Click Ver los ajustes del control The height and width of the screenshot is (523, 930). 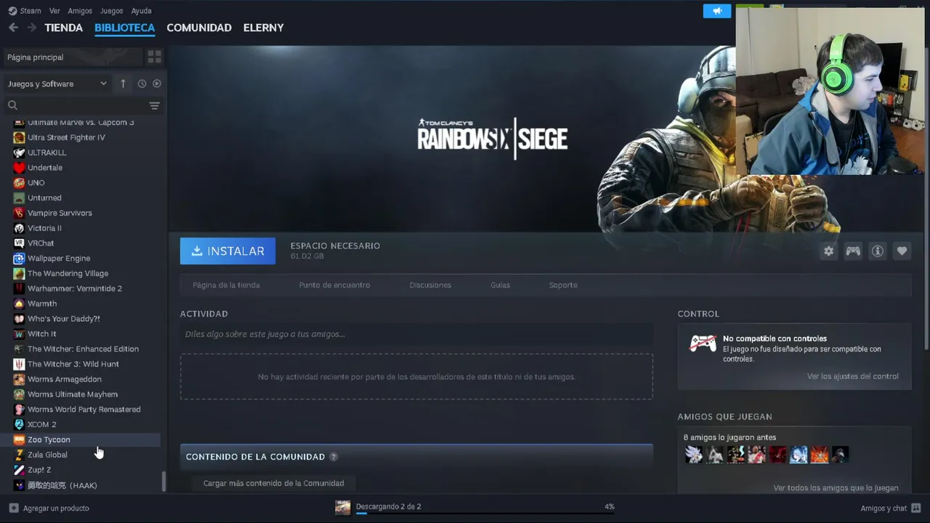click(x=852, y=376)
